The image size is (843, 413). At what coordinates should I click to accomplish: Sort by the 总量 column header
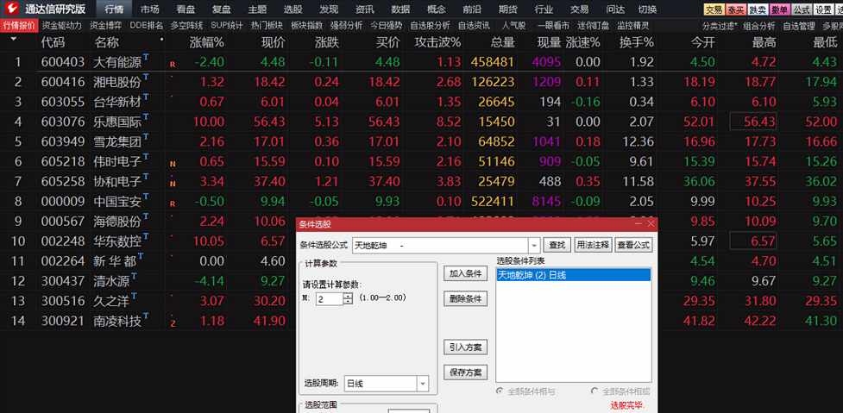point(503,42)
